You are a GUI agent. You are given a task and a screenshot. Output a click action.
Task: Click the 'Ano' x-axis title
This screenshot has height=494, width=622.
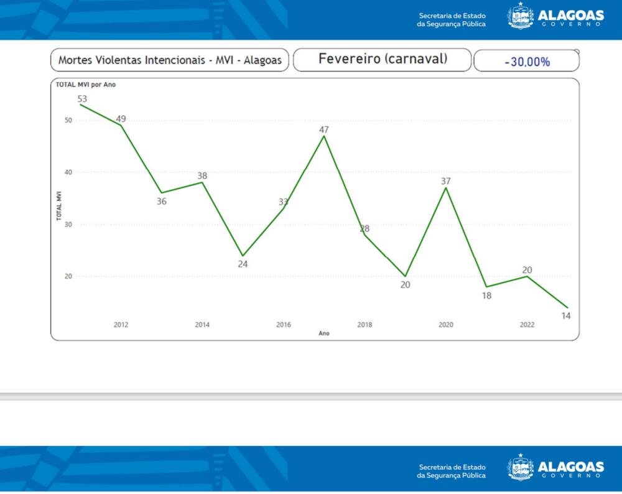[x=323, y=333]
